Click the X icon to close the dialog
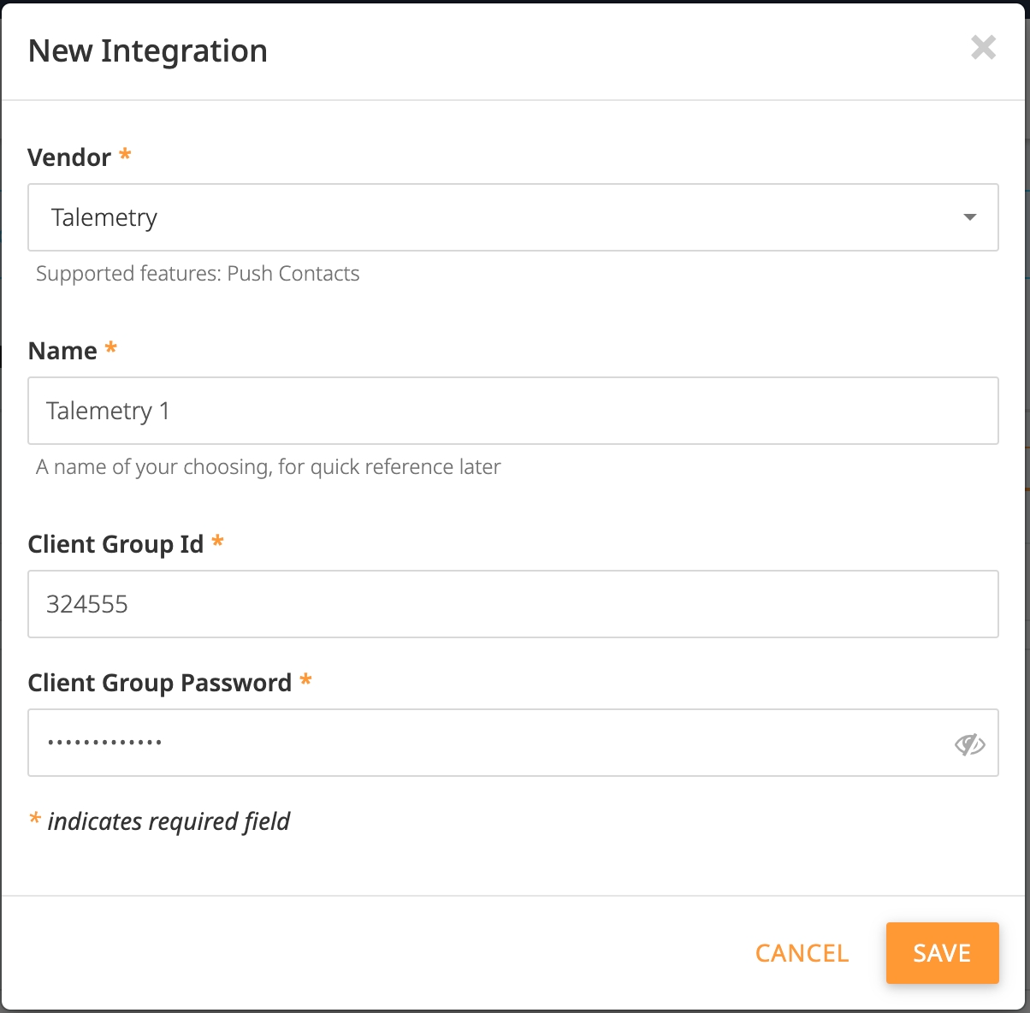 pyautogui.click(x=983, y=49)
